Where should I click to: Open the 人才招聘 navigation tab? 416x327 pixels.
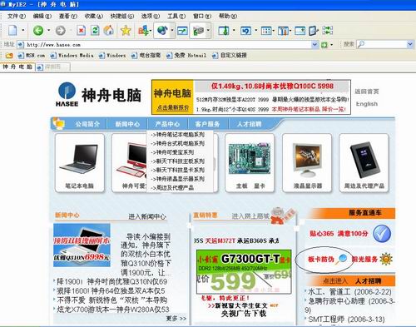point(249,124)
